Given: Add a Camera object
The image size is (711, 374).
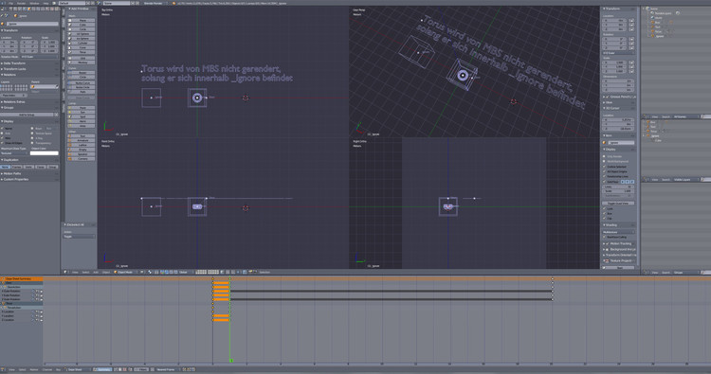Looking at the screenshot, I should 82,158.
